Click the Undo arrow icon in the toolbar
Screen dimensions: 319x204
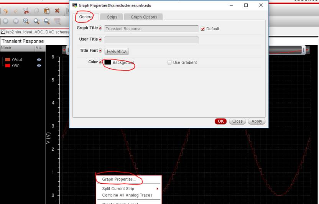[x=6, y=11]
